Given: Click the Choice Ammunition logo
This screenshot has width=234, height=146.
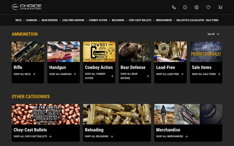Looking at the screenshot, I should click(27, 7).
